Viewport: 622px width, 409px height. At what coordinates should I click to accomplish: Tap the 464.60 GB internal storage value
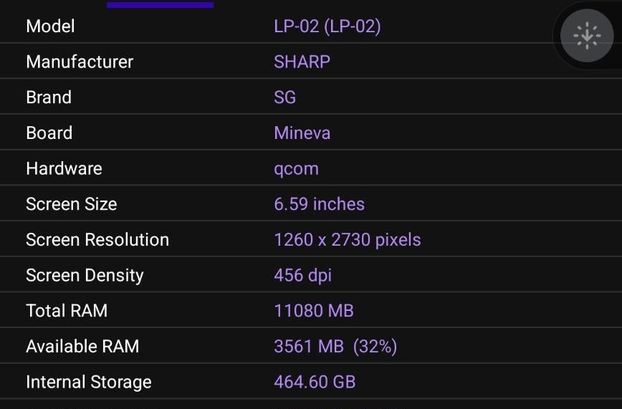point(315,382)
